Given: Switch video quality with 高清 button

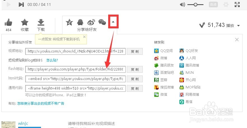Looking at the screenshot, I should coord(213,4).
